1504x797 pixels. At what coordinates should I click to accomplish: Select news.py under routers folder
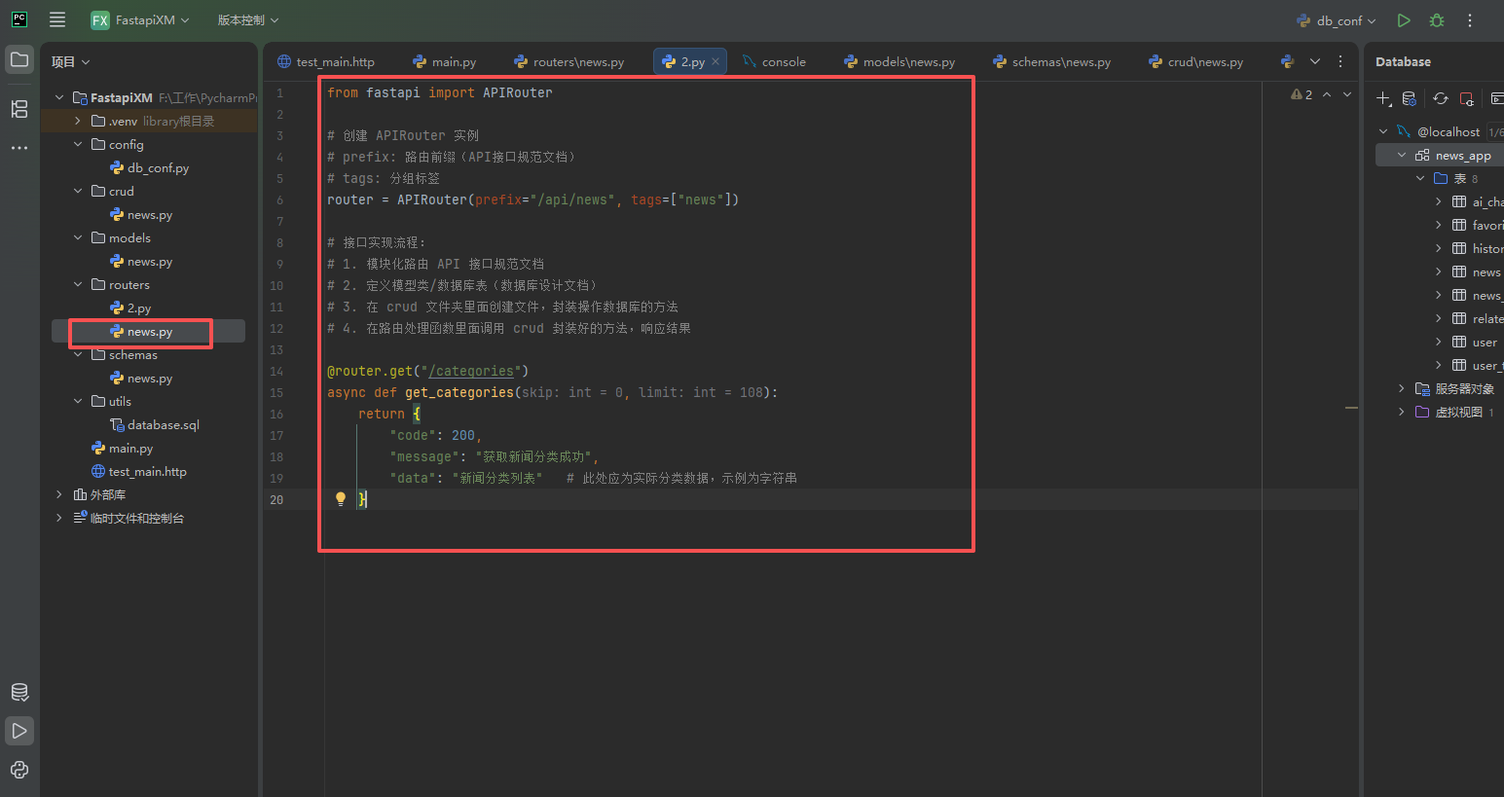141,332
